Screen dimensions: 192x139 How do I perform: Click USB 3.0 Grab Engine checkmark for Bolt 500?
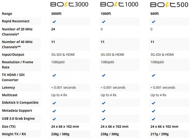[153, 119]
